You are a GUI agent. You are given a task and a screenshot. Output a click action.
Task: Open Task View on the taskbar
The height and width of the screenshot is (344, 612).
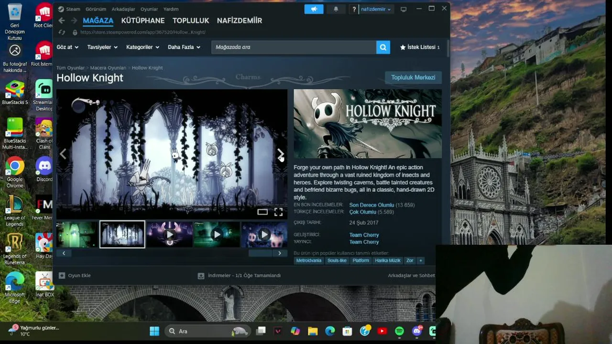click(x=261, y=331)
